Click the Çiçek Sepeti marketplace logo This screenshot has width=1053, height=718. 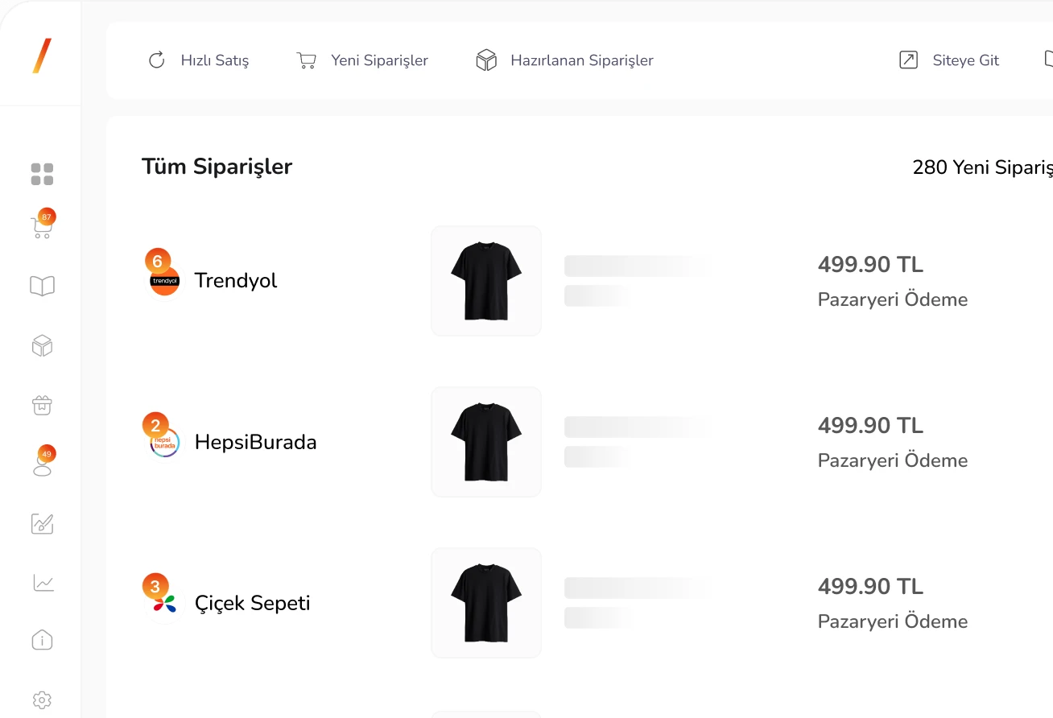(165, 604)
